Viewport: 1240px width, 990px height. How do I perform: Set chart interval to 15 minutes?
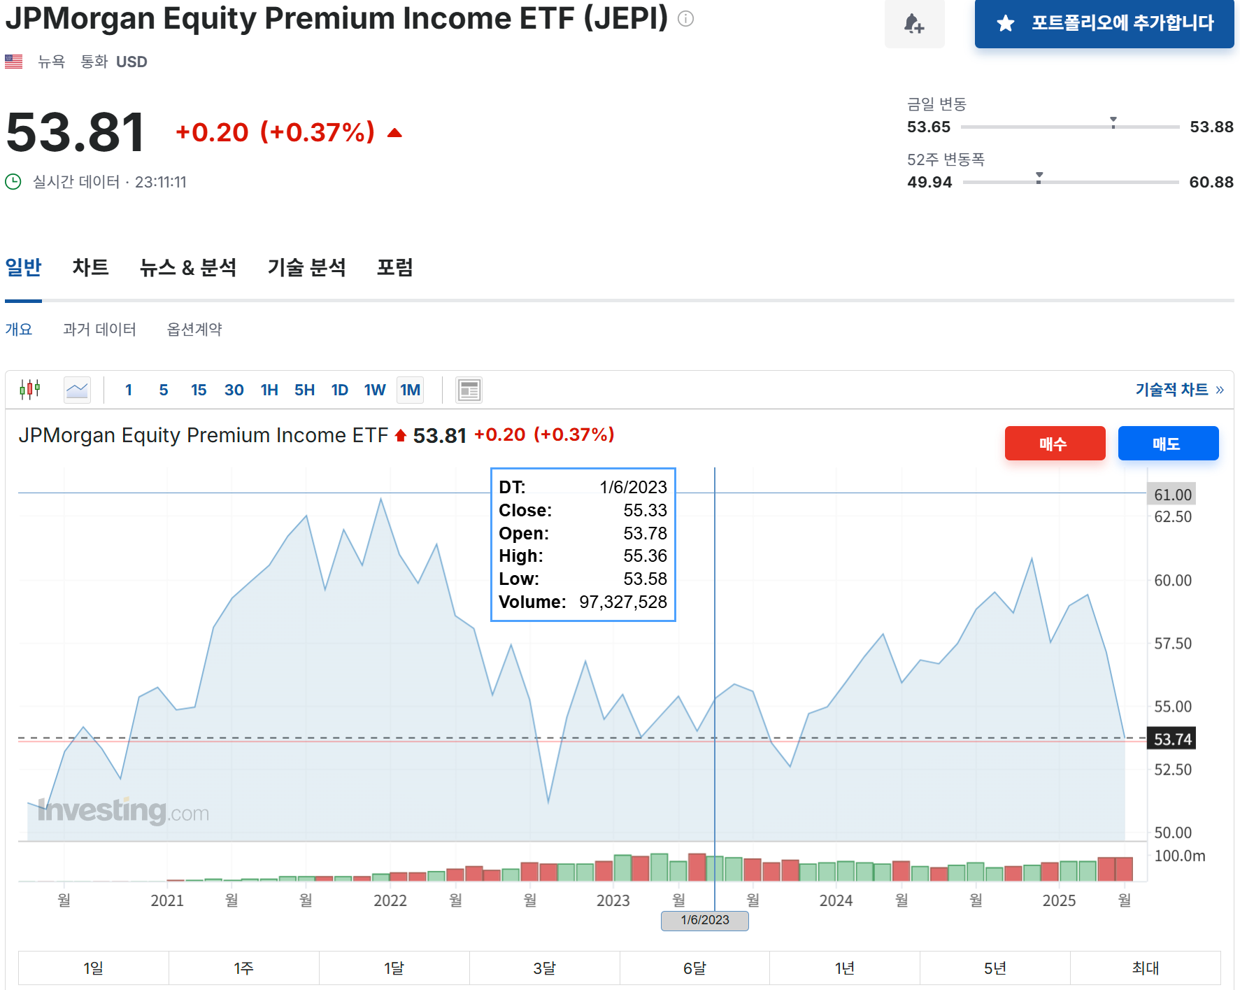[199, 390]
